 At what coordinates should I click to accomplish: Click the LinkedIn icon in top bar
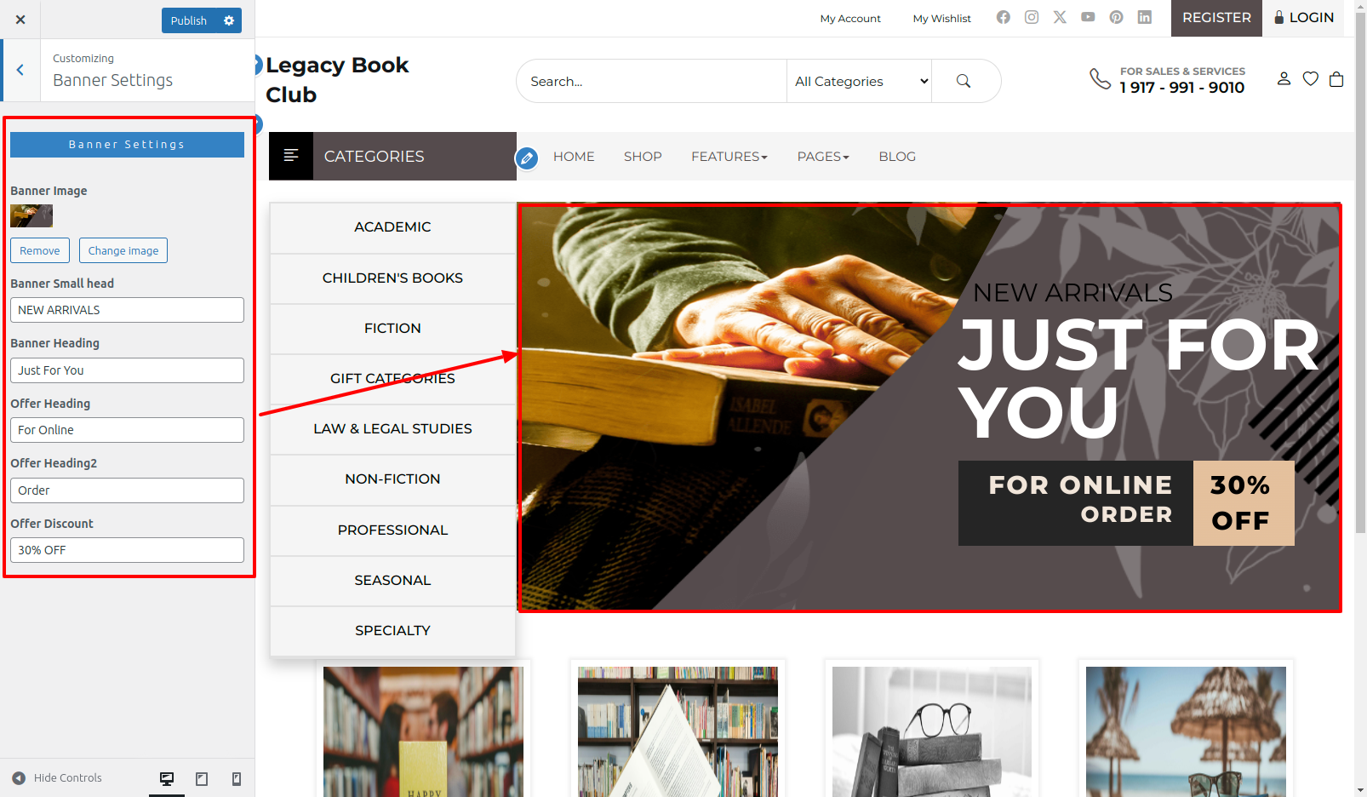pyautogui.click(x=1145, y=17)
